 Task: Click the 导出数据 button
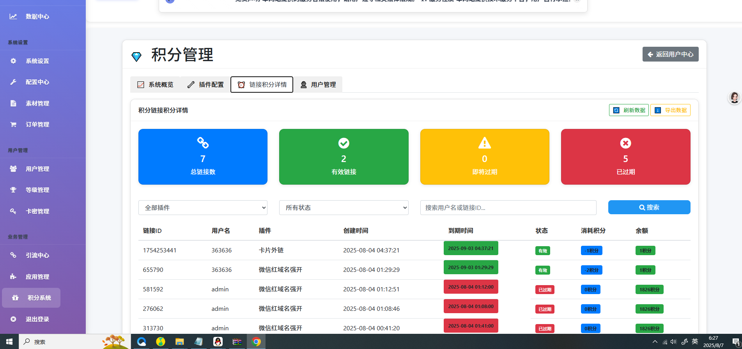coord(670,110)
